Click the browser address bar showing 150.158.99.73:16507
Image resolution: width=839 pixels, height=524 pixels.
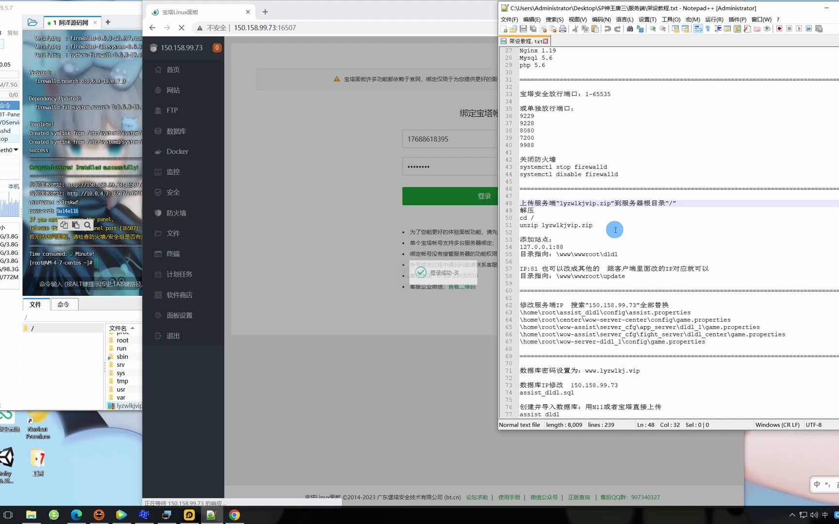(x=265, y=28)
